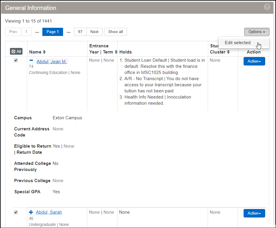Open Action dropdown for Sarah Abdul

(254, 213)
